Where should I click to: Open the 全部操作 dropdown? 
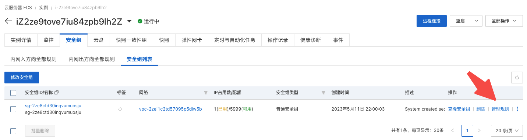[504, 21]
